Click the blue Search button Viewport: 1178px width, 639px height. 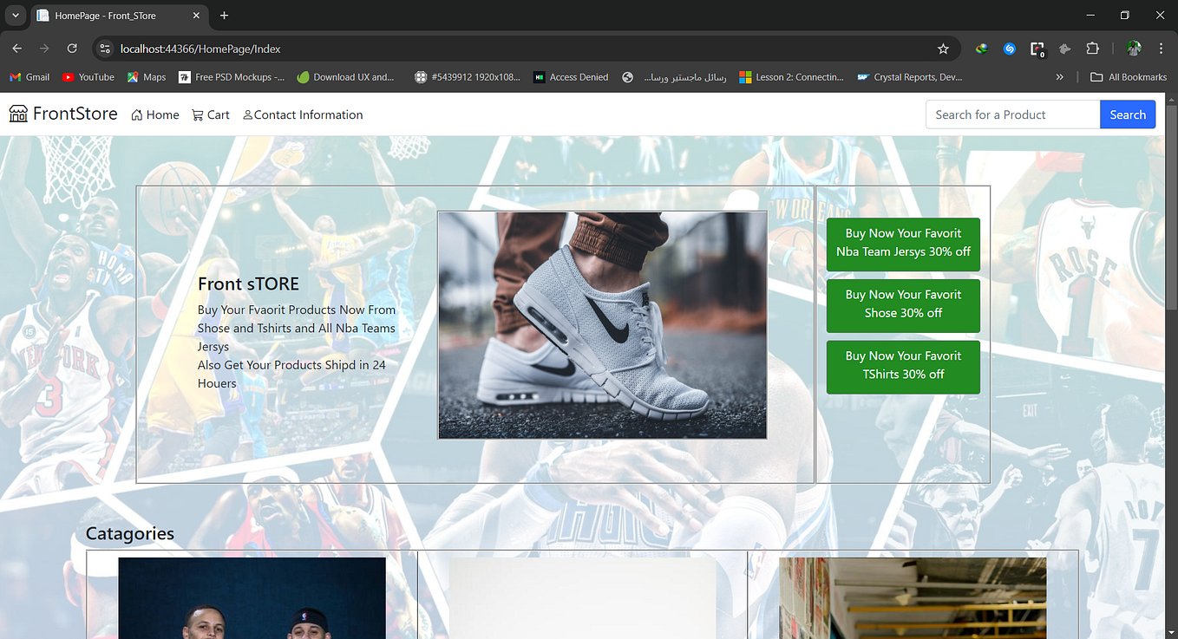click(1128, 114)
